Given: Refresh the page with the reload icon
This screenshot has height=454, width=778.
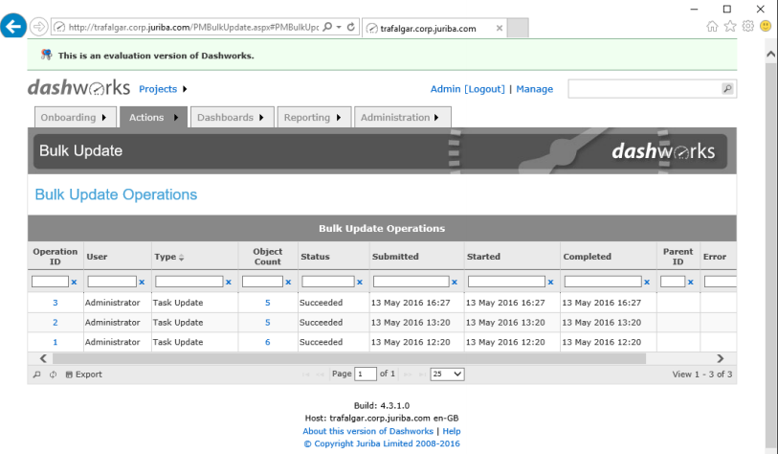Looking at the screenshot, I should point(351,27).
